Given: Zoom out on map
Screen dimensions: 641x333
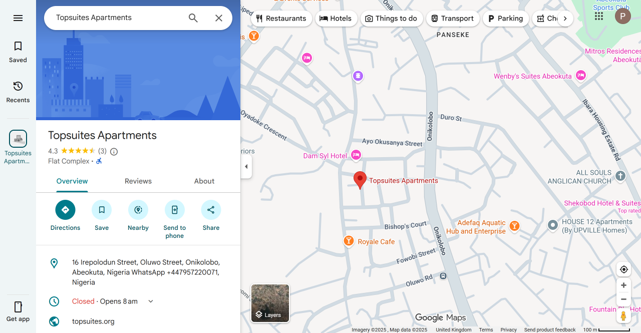Looking at the screenshot, I should 623,299.
